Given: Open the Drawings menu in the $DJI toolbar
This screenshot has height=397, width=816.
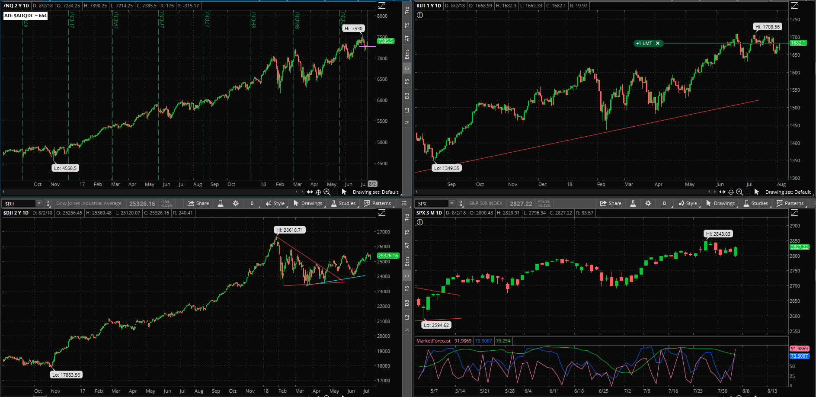Looking at the screenshot, I should point(308,203).
